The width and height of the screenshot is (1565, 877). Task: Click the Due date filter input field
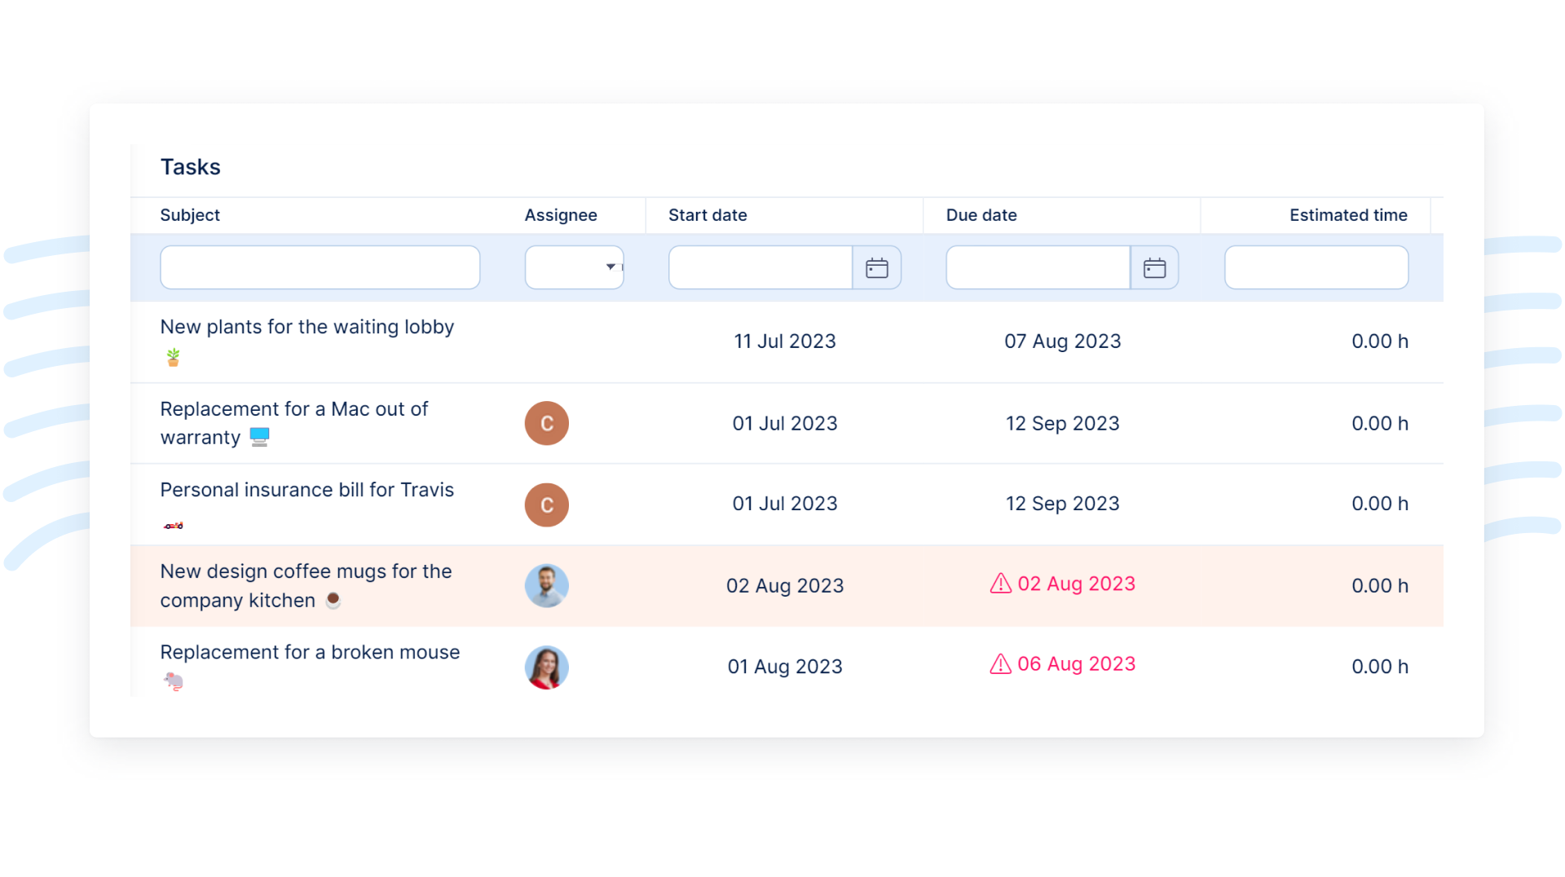pos(1038,267)
